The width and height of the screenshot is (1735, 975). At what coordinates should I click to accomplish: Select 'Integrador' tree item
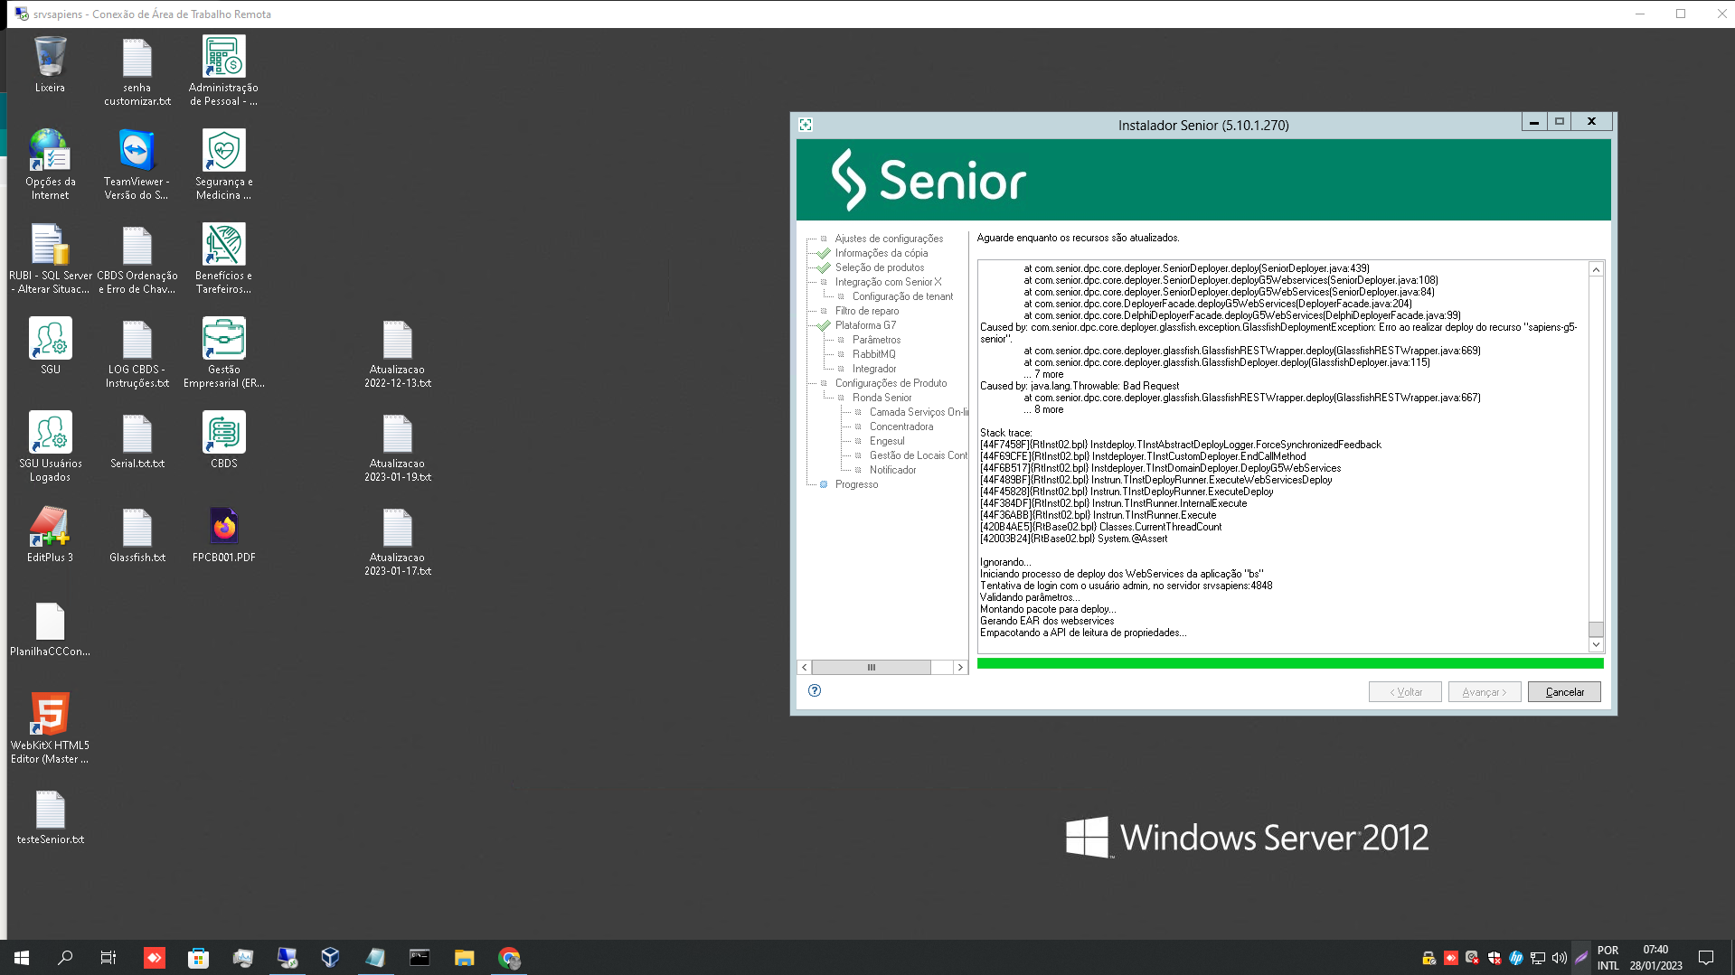coord(874,369)
